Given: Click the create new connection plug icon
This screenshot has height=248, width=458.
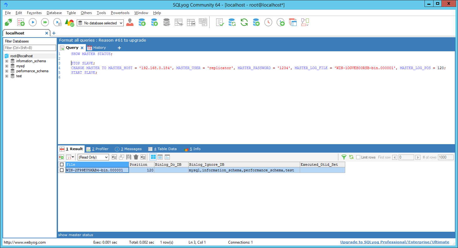Looking at the screenshot, I should 8,23.
